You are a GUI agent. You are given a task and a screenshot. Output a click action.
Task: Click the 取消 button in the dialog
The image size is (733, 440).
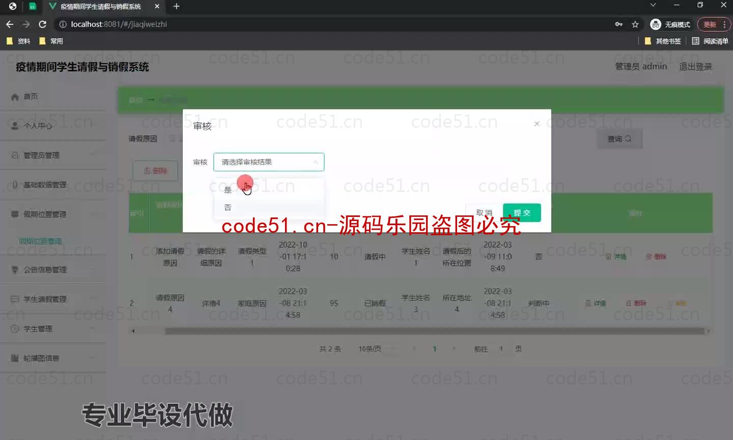pyautogui.click(x=484, y=212)
